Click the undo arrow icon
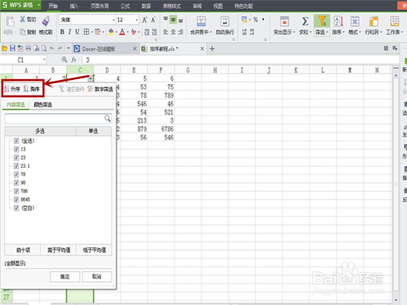 [x=52, y=48]
